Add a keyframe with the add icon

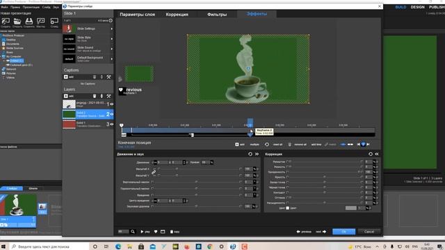pos(237,144)
